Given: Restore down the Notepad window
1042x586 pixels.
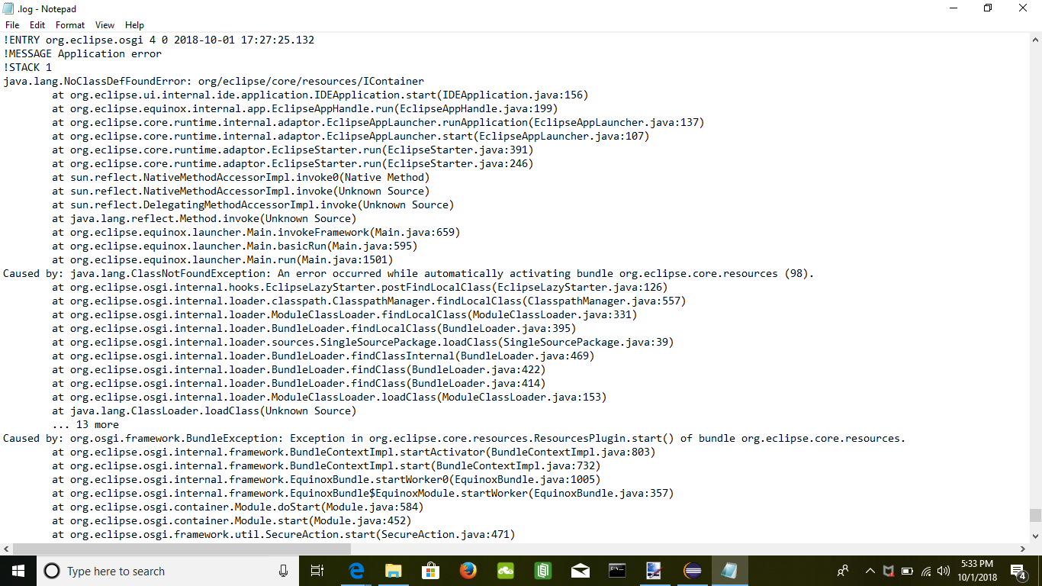Looking at the screenshot, I should coord(989,8).
